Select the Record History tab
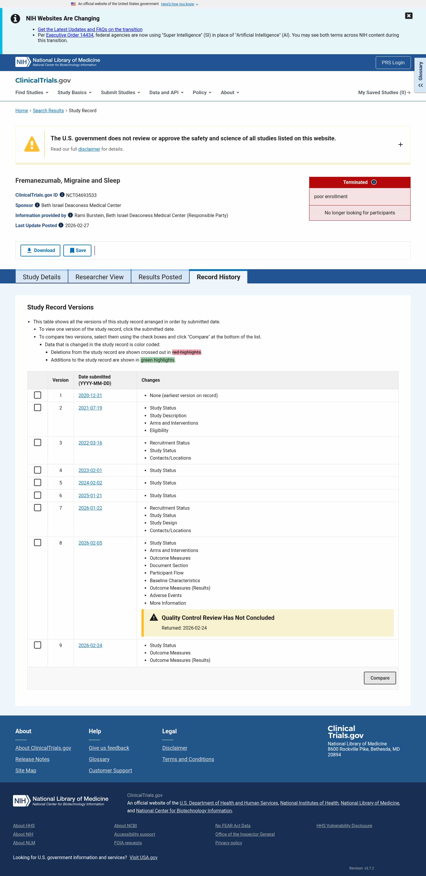 218,277
